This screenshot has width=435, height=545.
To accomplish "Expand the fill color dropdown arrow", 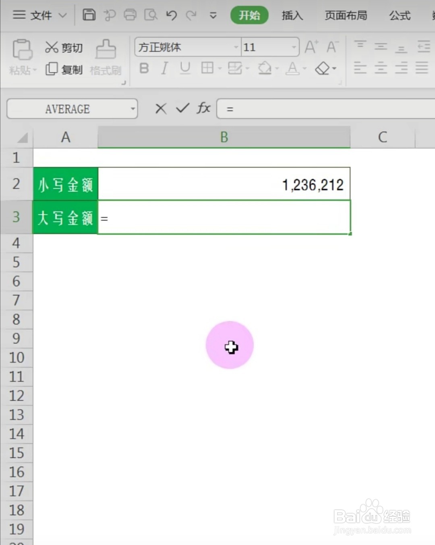I will (277, 69).
